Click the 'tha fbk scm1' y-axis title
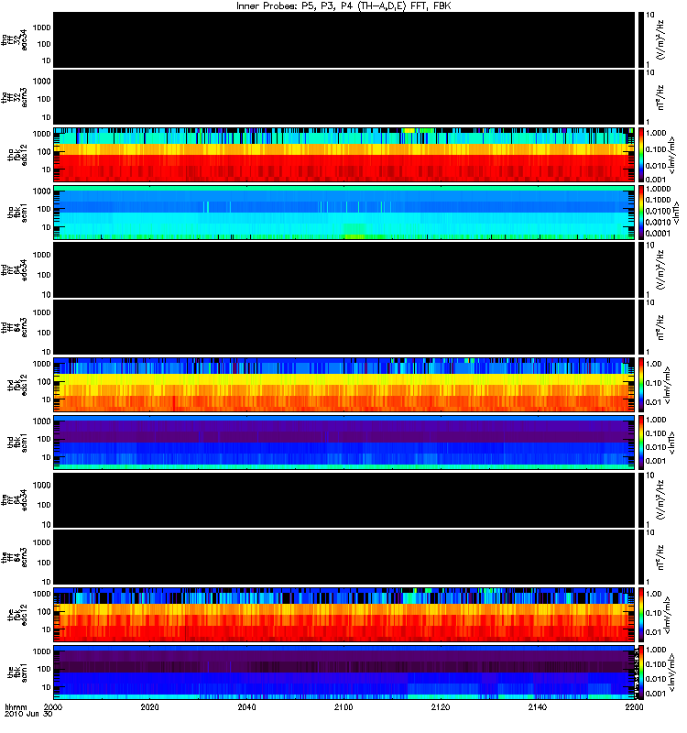The height and width of the screenshot is (733, 687). (x=17, y=213)
